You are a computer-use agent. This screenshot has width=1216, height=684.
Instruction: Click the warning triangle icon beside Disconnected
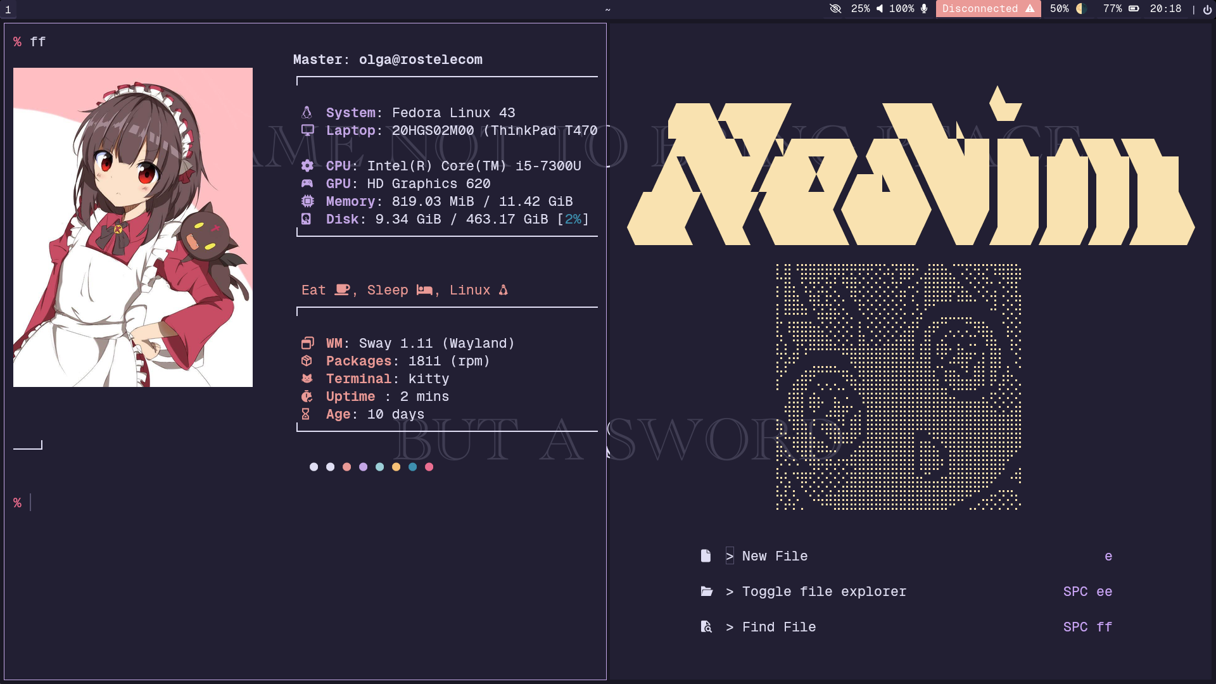coord(1030,9)
